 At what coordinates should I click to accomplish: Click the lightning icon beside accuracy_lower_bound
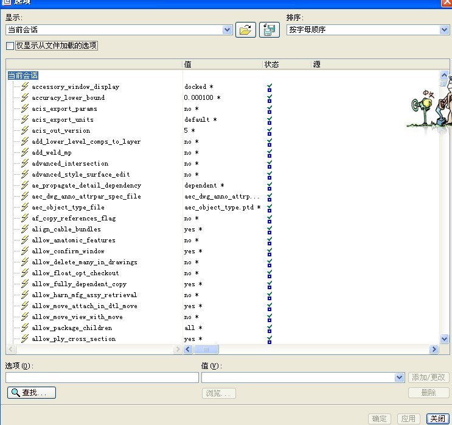pyautogui.click(x=25, y=97)
